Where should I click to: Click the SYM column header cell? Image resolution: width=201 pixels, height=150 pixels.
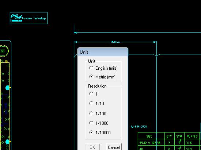pyautogui.click(x=179, y=136)
